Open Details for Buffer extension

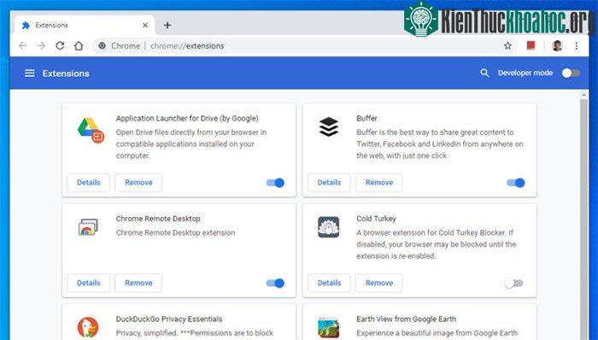[x=329, y=183]
